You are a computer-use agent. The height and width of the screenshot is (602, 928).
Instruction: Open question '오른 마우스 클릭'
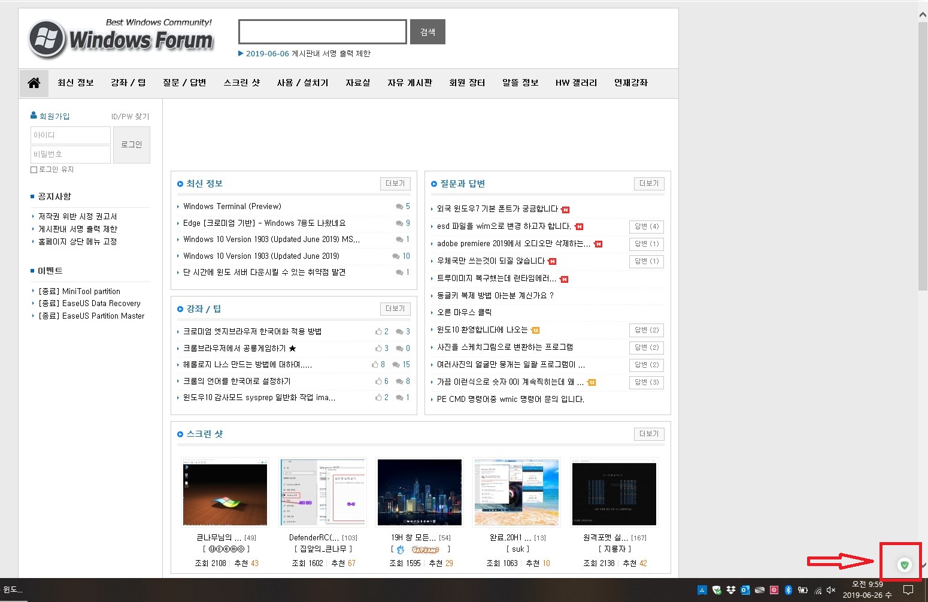point(464,313)
